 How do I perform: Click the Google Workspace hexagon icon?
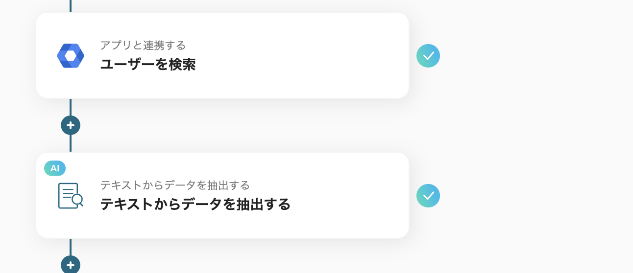[71, 56]
